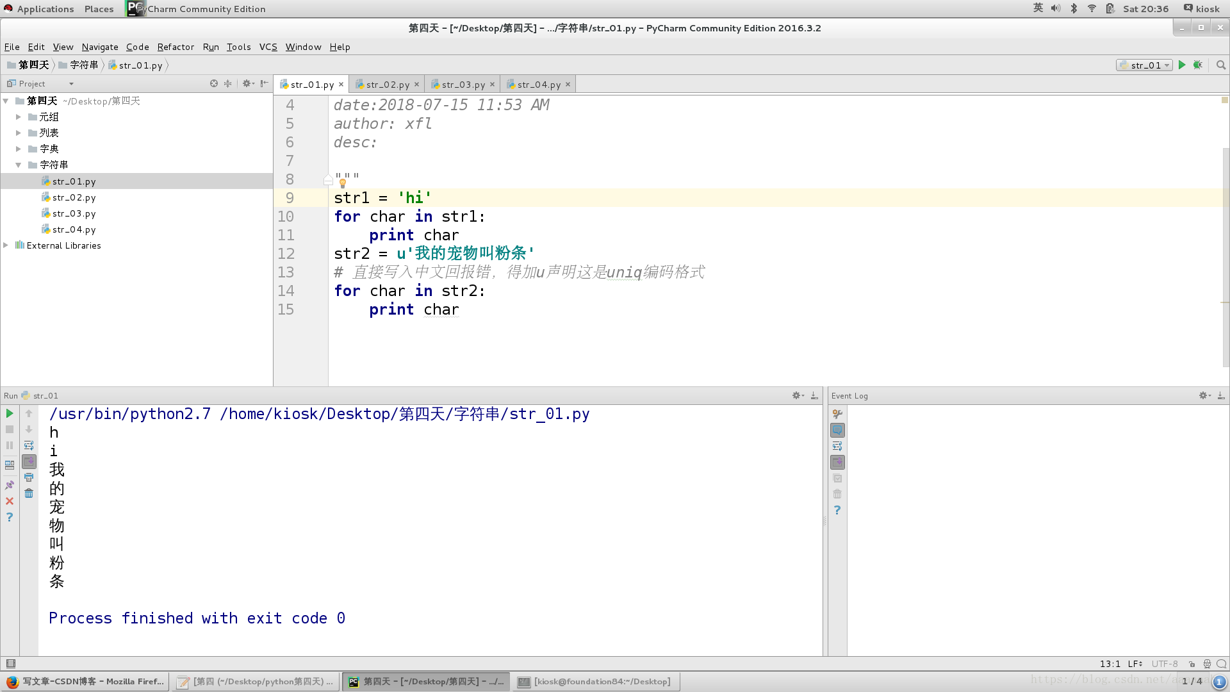1230x692 pixels.
Task: Toggle soft wraps in Event Log
Action: [837, 446]
